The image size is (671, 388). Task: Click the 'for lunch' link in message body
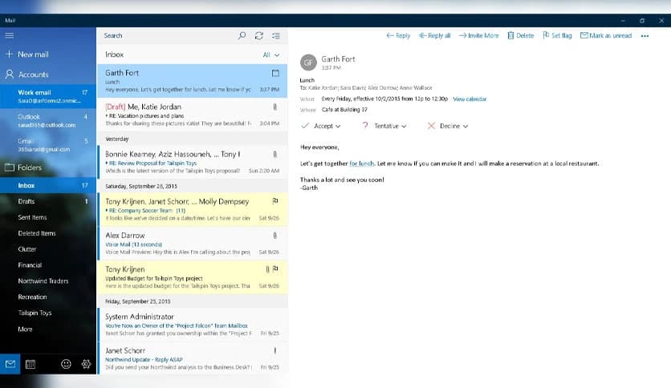(x=361, y=164)
